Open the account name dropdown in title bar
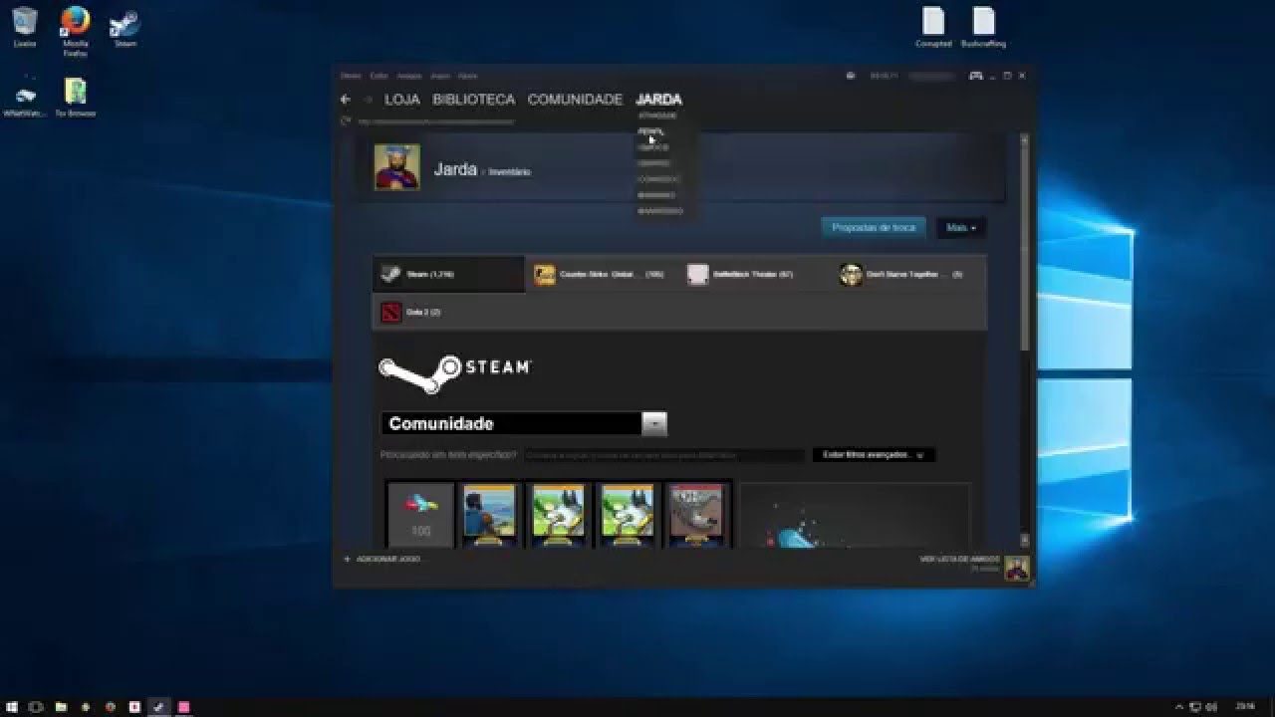 932,76
